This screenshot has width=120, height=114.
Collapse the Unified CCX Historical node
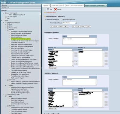point(4,22)
